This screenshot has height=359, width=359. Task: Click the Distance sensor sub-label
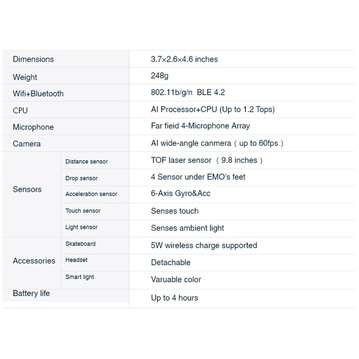click(x=87, y=162)
